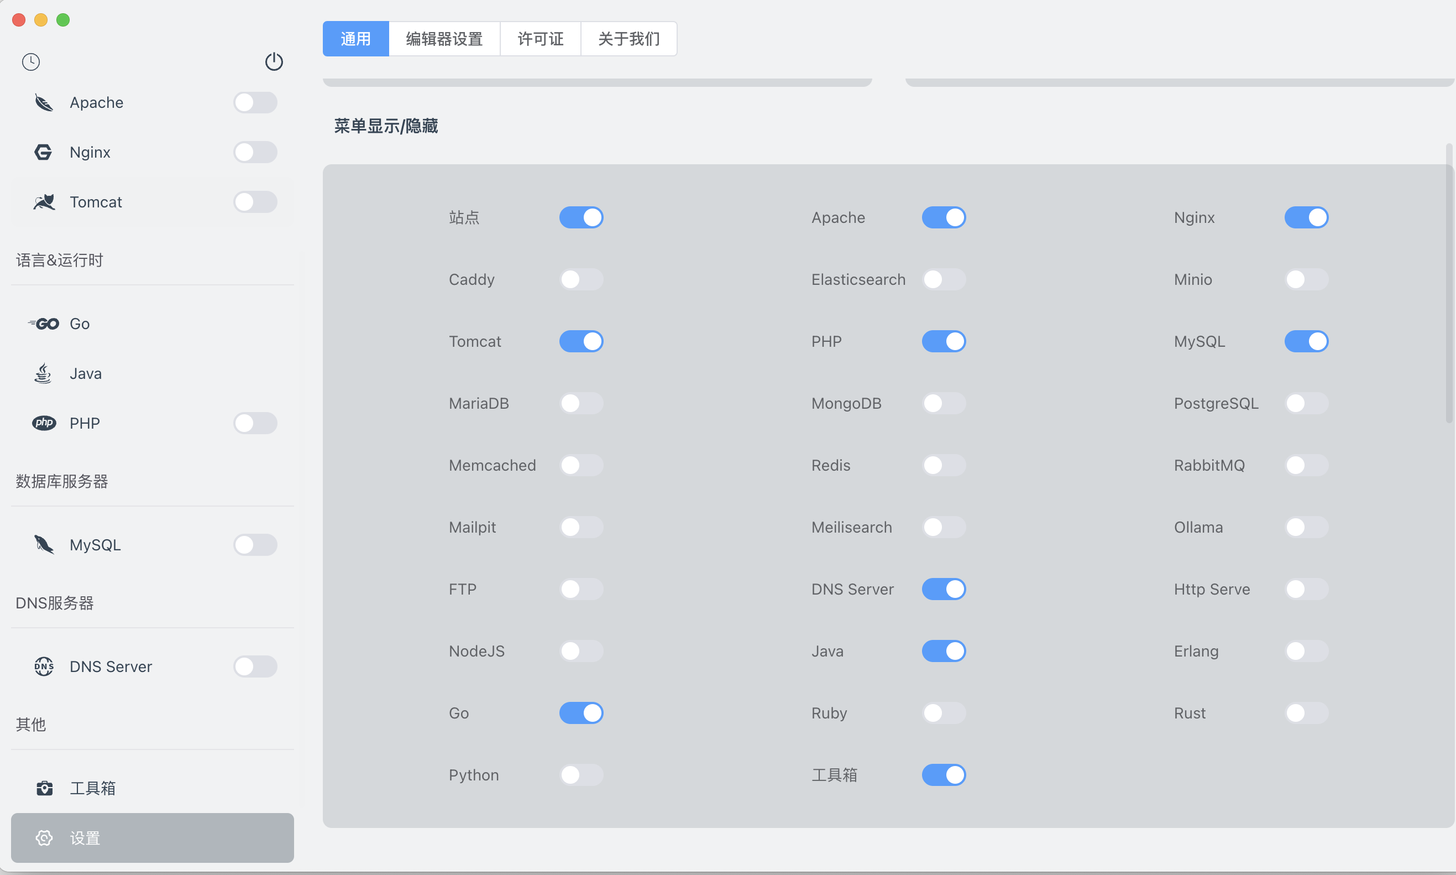Toggle the DNS Server switch in sidebar
Image resolution: width=1456 pixels, height=875 pixels.
pos(255,666)
